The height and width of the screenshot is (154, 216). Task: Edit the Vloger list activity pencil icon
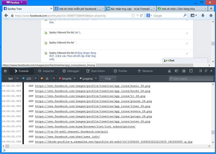[x=187, y=54]
